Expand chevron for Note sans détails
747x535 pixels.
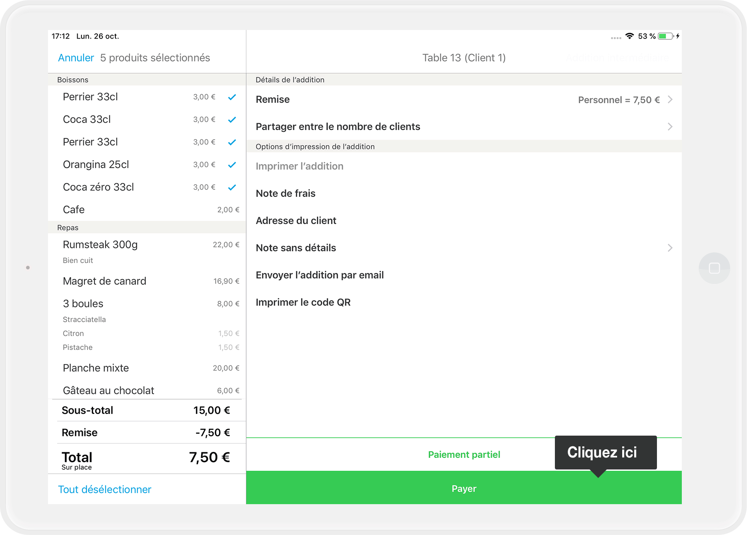(670, 248)
